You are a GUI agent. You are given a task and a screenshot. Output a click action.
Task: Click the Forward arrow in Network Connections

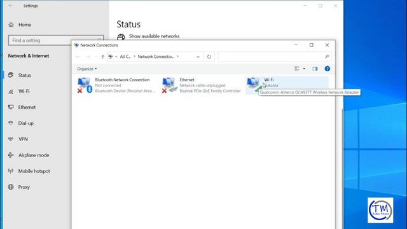(88, 57)
